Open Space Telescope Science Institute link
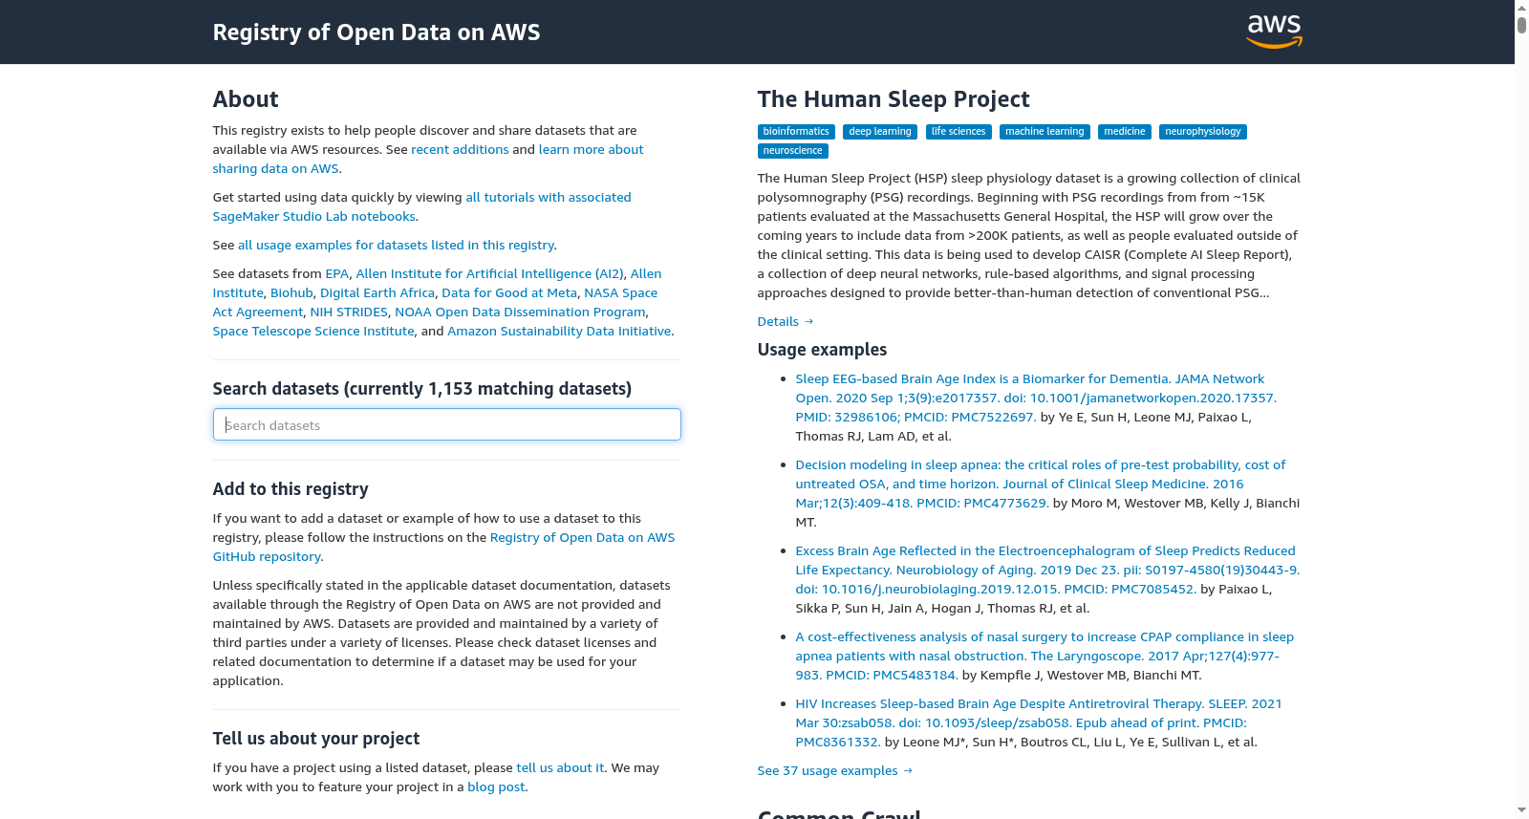 click(x=313, y=331)
